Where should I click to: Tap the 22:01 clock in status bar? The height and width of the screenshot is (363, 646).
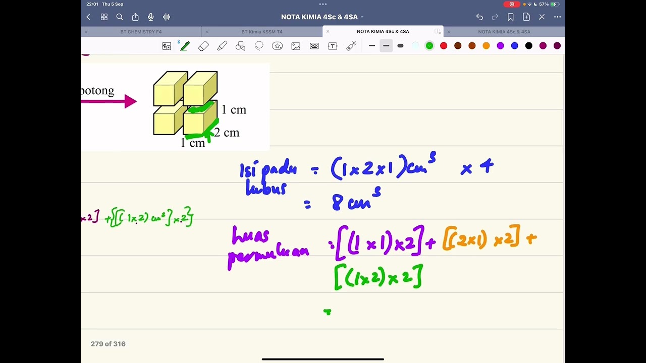tap(92, 4)
